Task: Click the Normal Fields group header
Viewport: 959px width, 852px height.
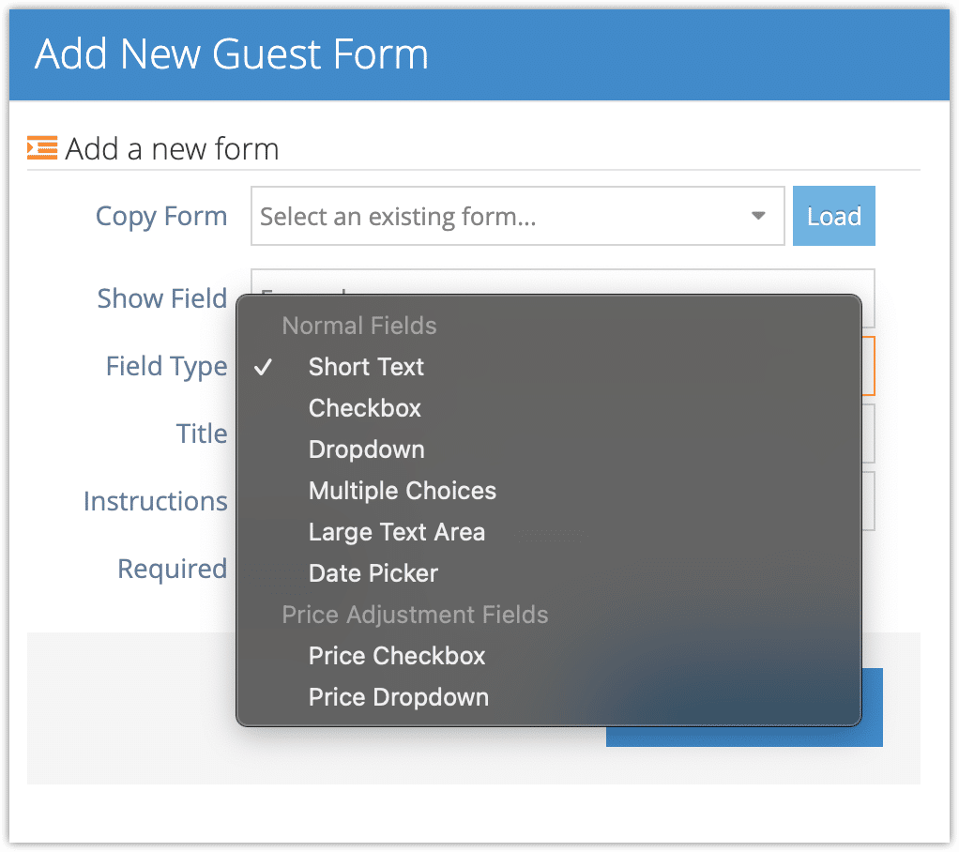Action: coord(359,326)
